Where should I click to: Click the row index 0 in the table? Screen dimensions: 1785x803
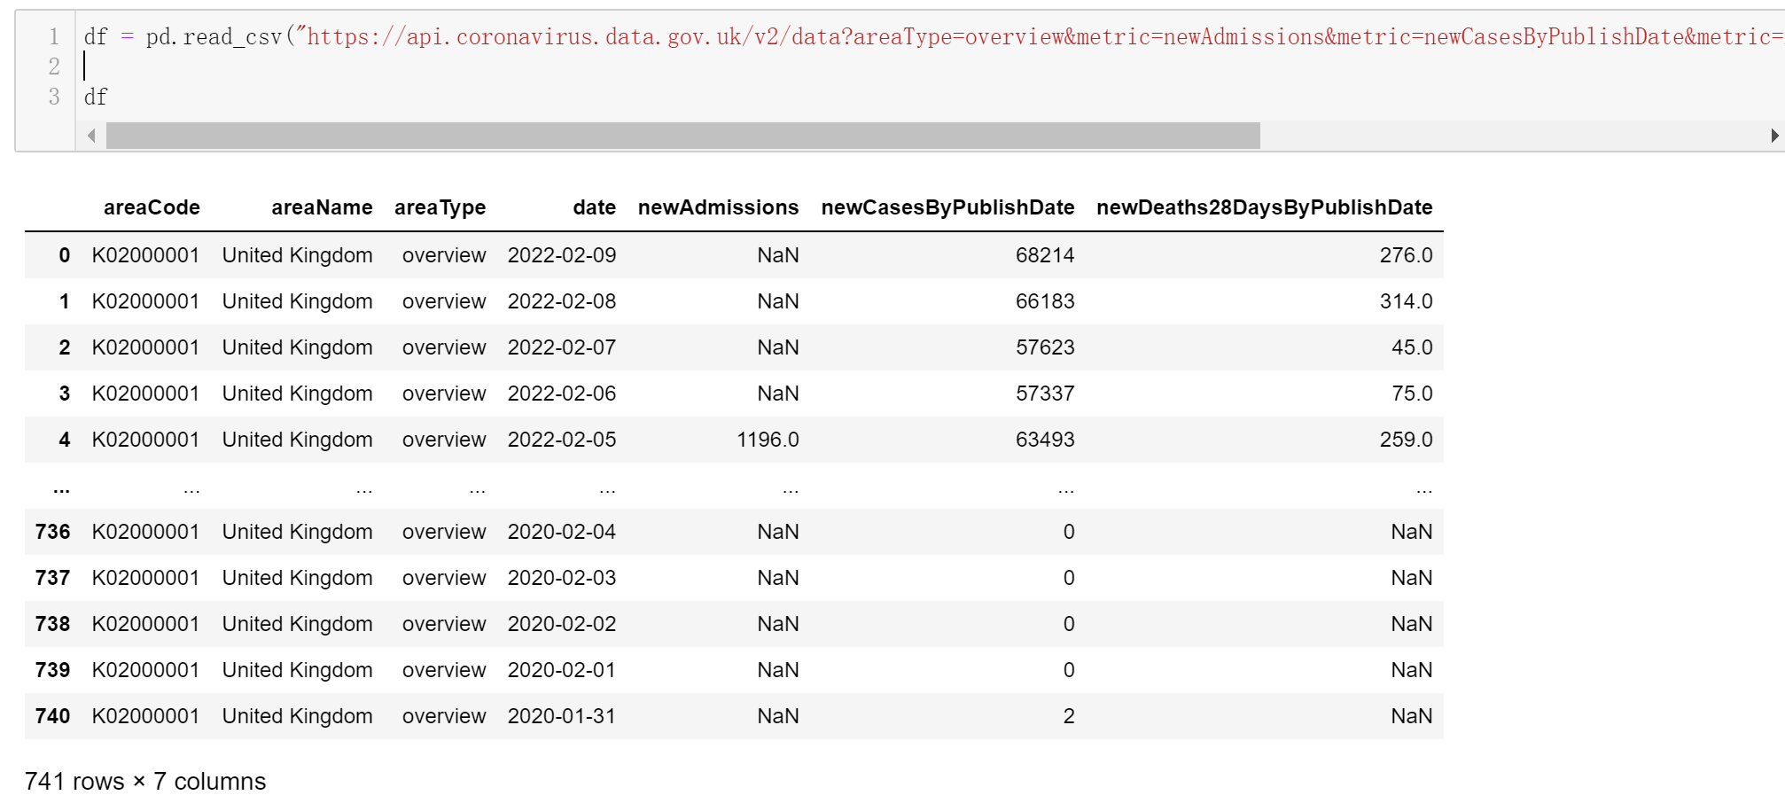click(x=64, y=254)
